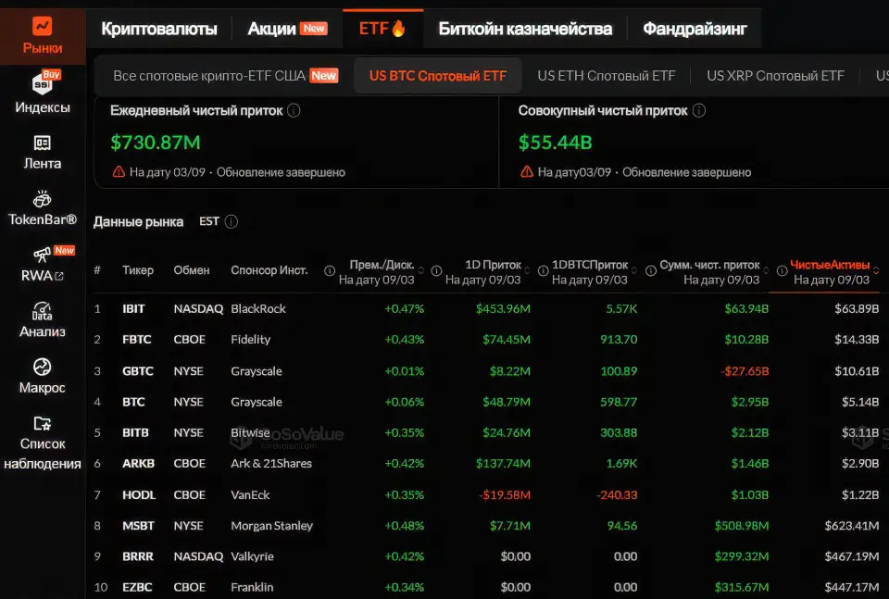Select Все спотовые крипто-ETF США
This screenshot has height=599, width=889.
click(226, 76)
